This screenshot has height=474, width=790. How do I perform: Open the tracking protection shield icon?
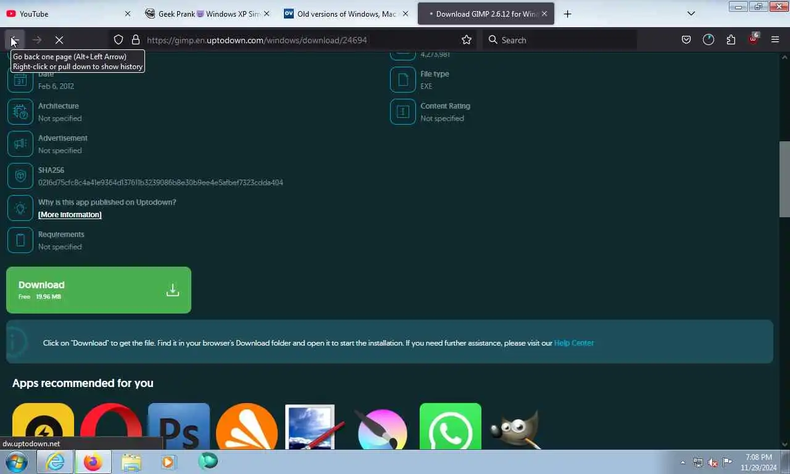coord(118,39)
